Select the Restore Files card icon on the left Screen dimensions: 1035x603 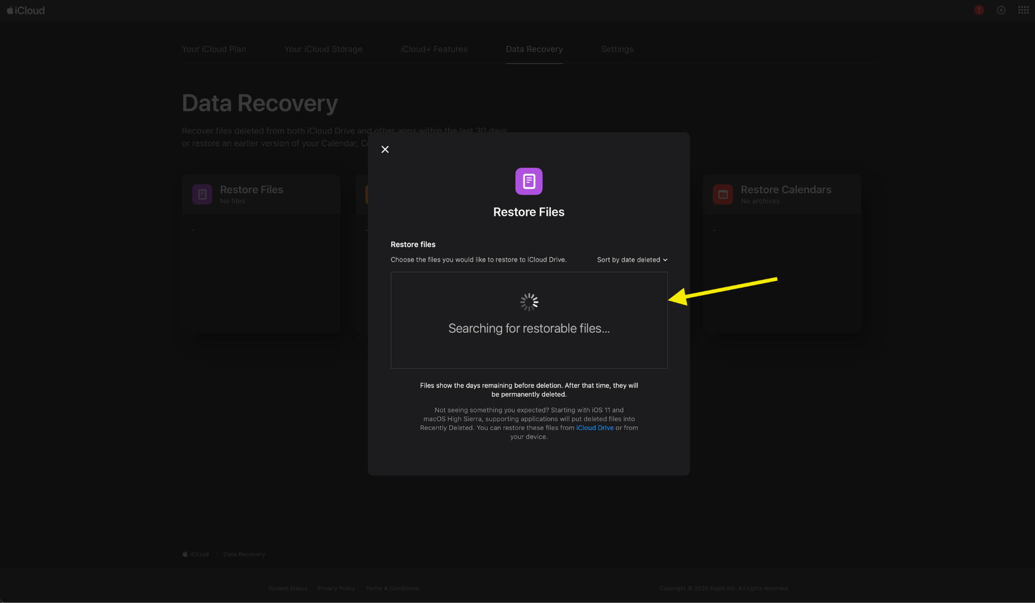pyautogui.click(x=202, y=194)
